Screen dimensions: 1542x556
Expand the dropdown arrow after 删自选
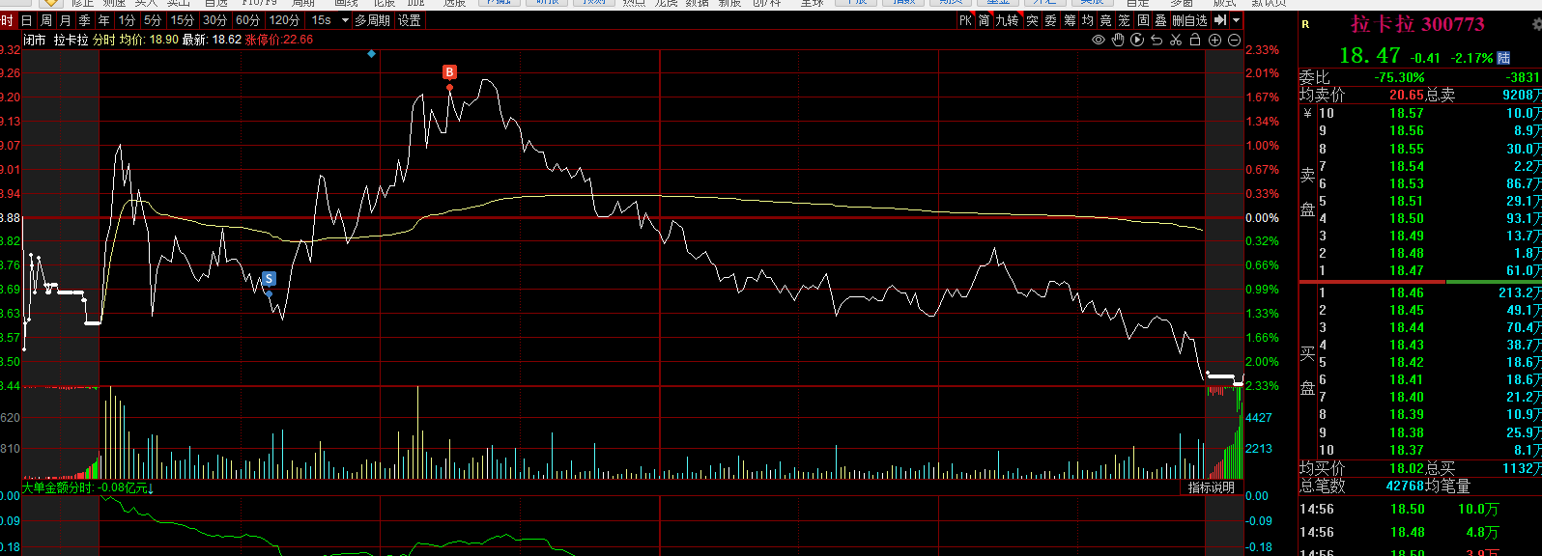(x=1237, y=20)
